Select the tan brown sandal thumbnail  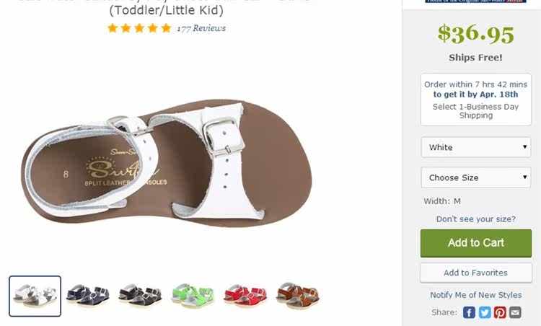(x=298, y=296)
